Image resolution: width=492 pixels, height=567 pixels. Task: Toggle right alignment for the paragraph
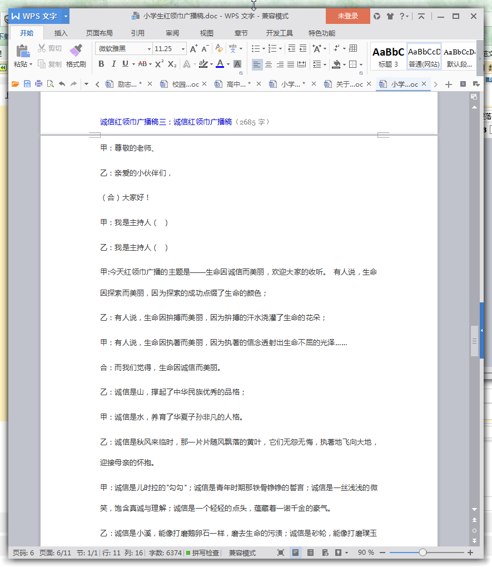pos(280,64)
